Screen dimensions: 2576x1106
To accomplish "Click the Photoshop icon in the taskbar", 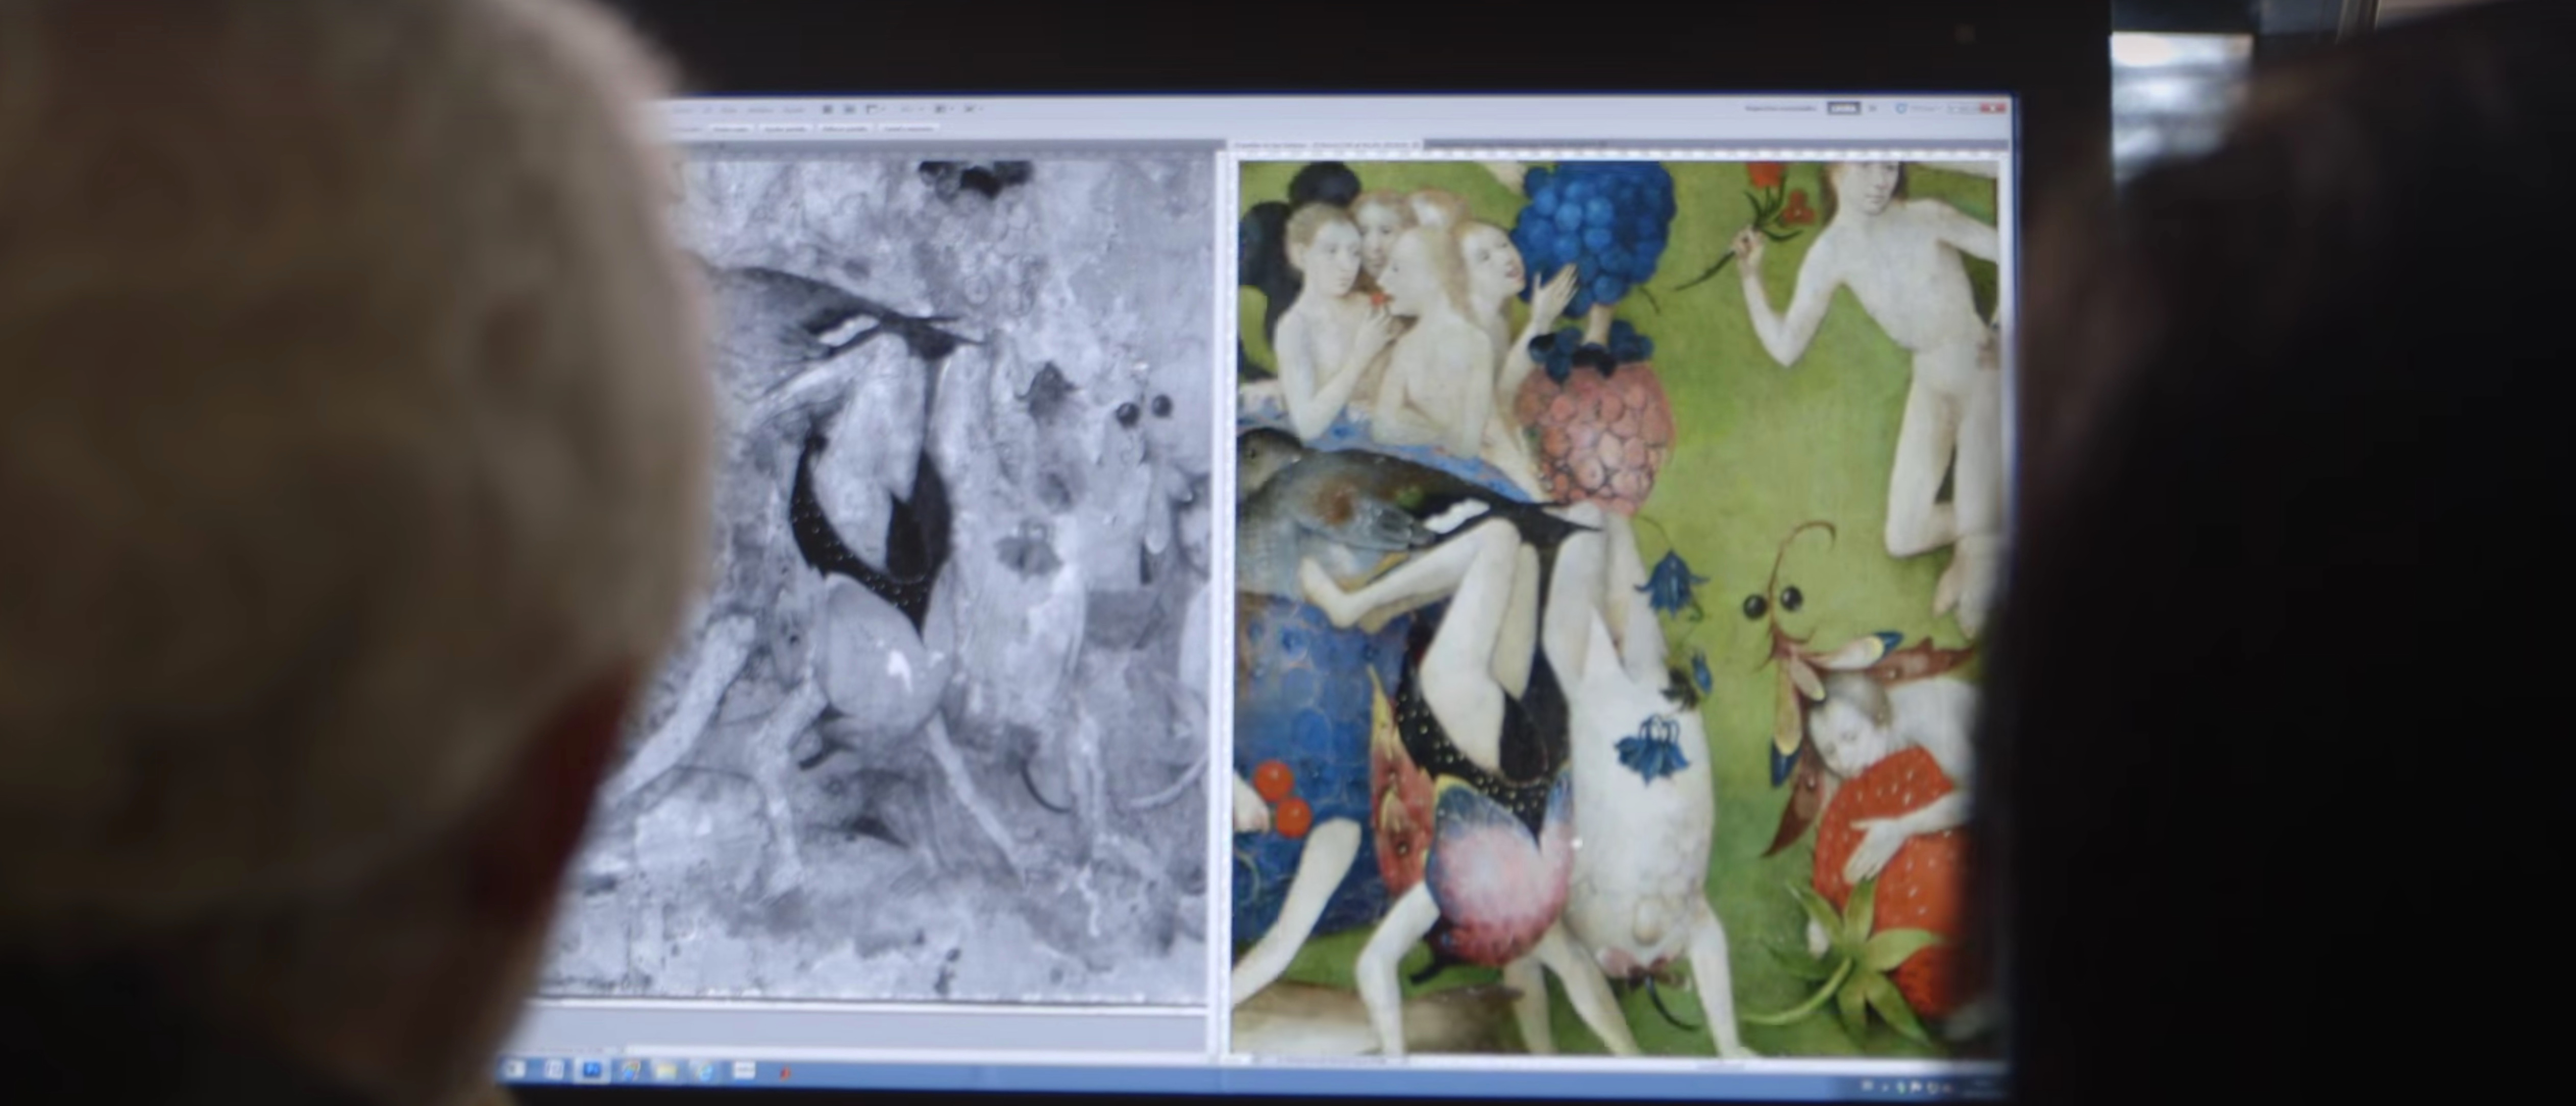I will tap(592, 1070).
